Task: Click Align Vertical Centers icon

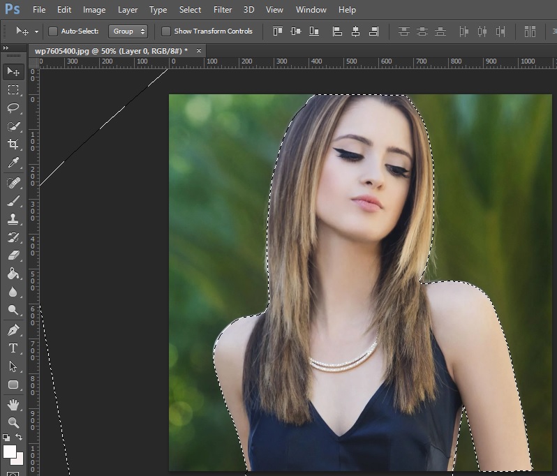Action: pyautogui.click(x=295, y=31)
